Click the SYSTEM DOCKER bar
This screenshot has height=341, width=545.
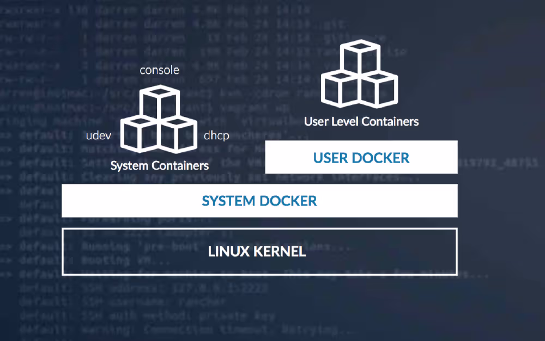tap(260, 201)
